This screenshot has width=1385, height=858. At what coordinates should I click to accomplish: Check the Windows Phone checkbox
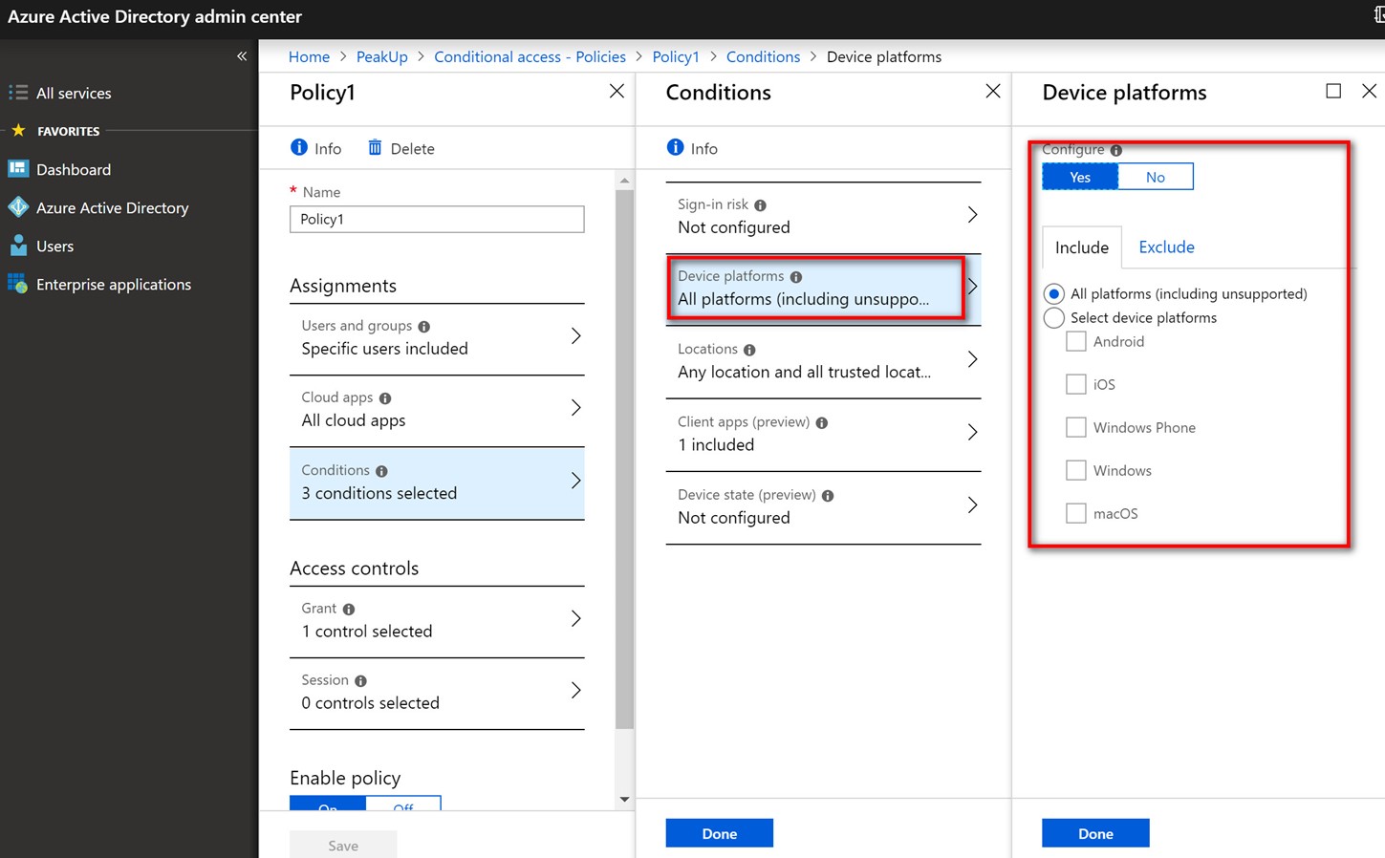click(1076, 427)
